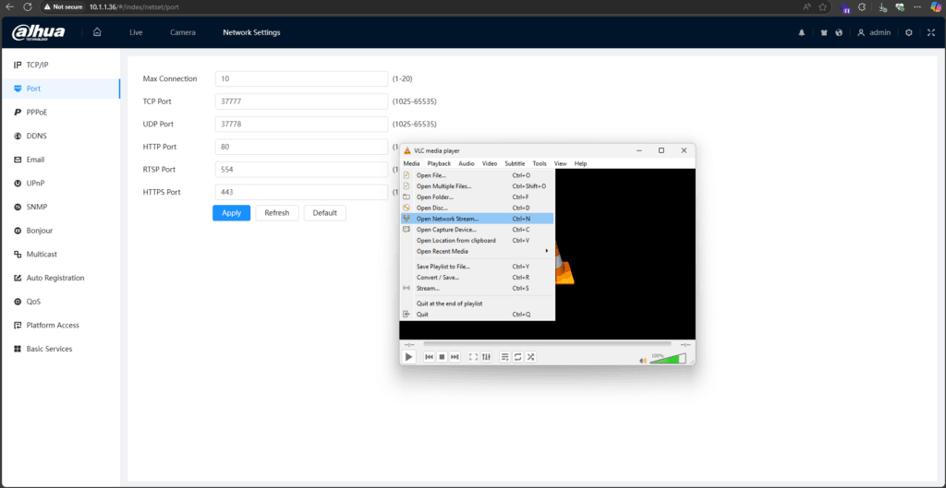Open the VLC Playback menu
Viewport: 946px width, 488px height.
pyautogui.click(x=439, y=163)
